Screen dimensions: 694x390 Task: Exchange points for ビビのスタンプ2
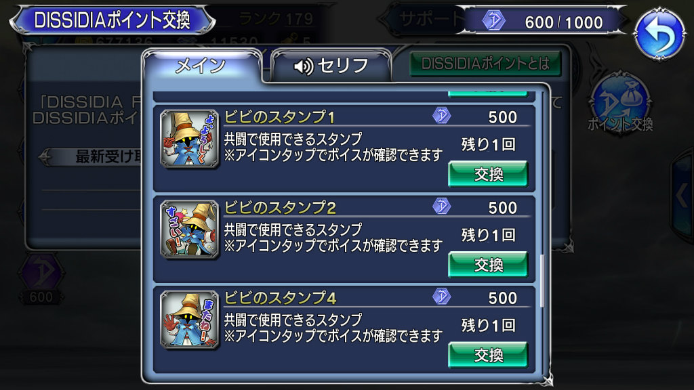(x=488, y=265)
